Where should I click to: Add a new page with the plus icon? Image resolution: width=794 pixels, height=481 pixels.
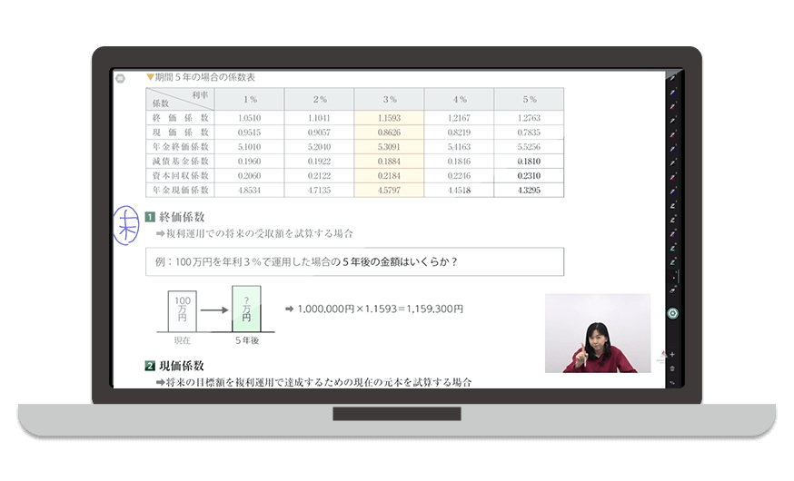672,354
